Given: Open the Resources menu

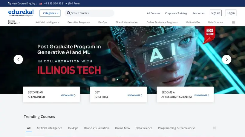Looking at the screenshot, I should 198,13.
